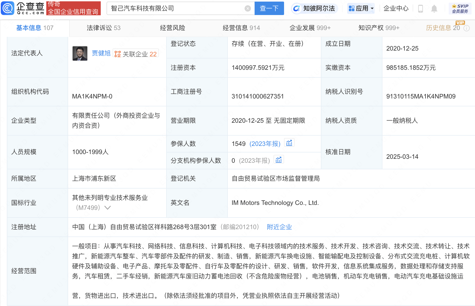Image resolution: width=475 pixels, height=306 pixels.
Task: Click the 营业期限 value 无固定期限
Action: coord(289,121)
